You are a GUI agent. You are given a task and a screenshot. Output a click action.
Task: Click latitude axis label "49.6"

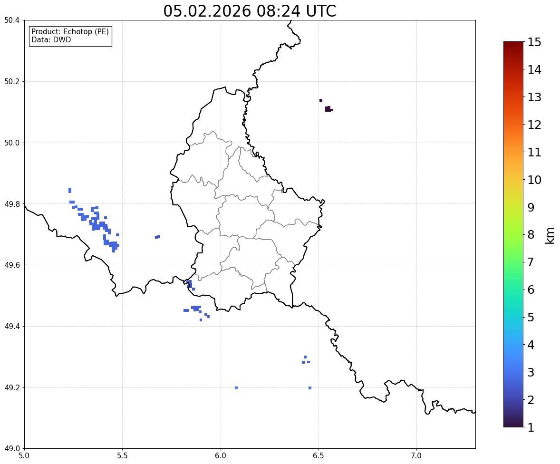(12, 265)
